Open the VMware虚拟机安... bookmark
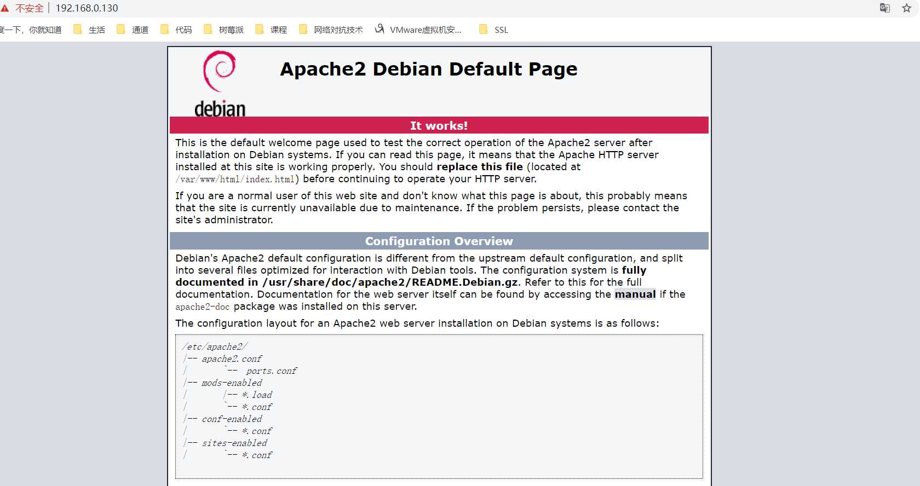 [x=418, y=30]
